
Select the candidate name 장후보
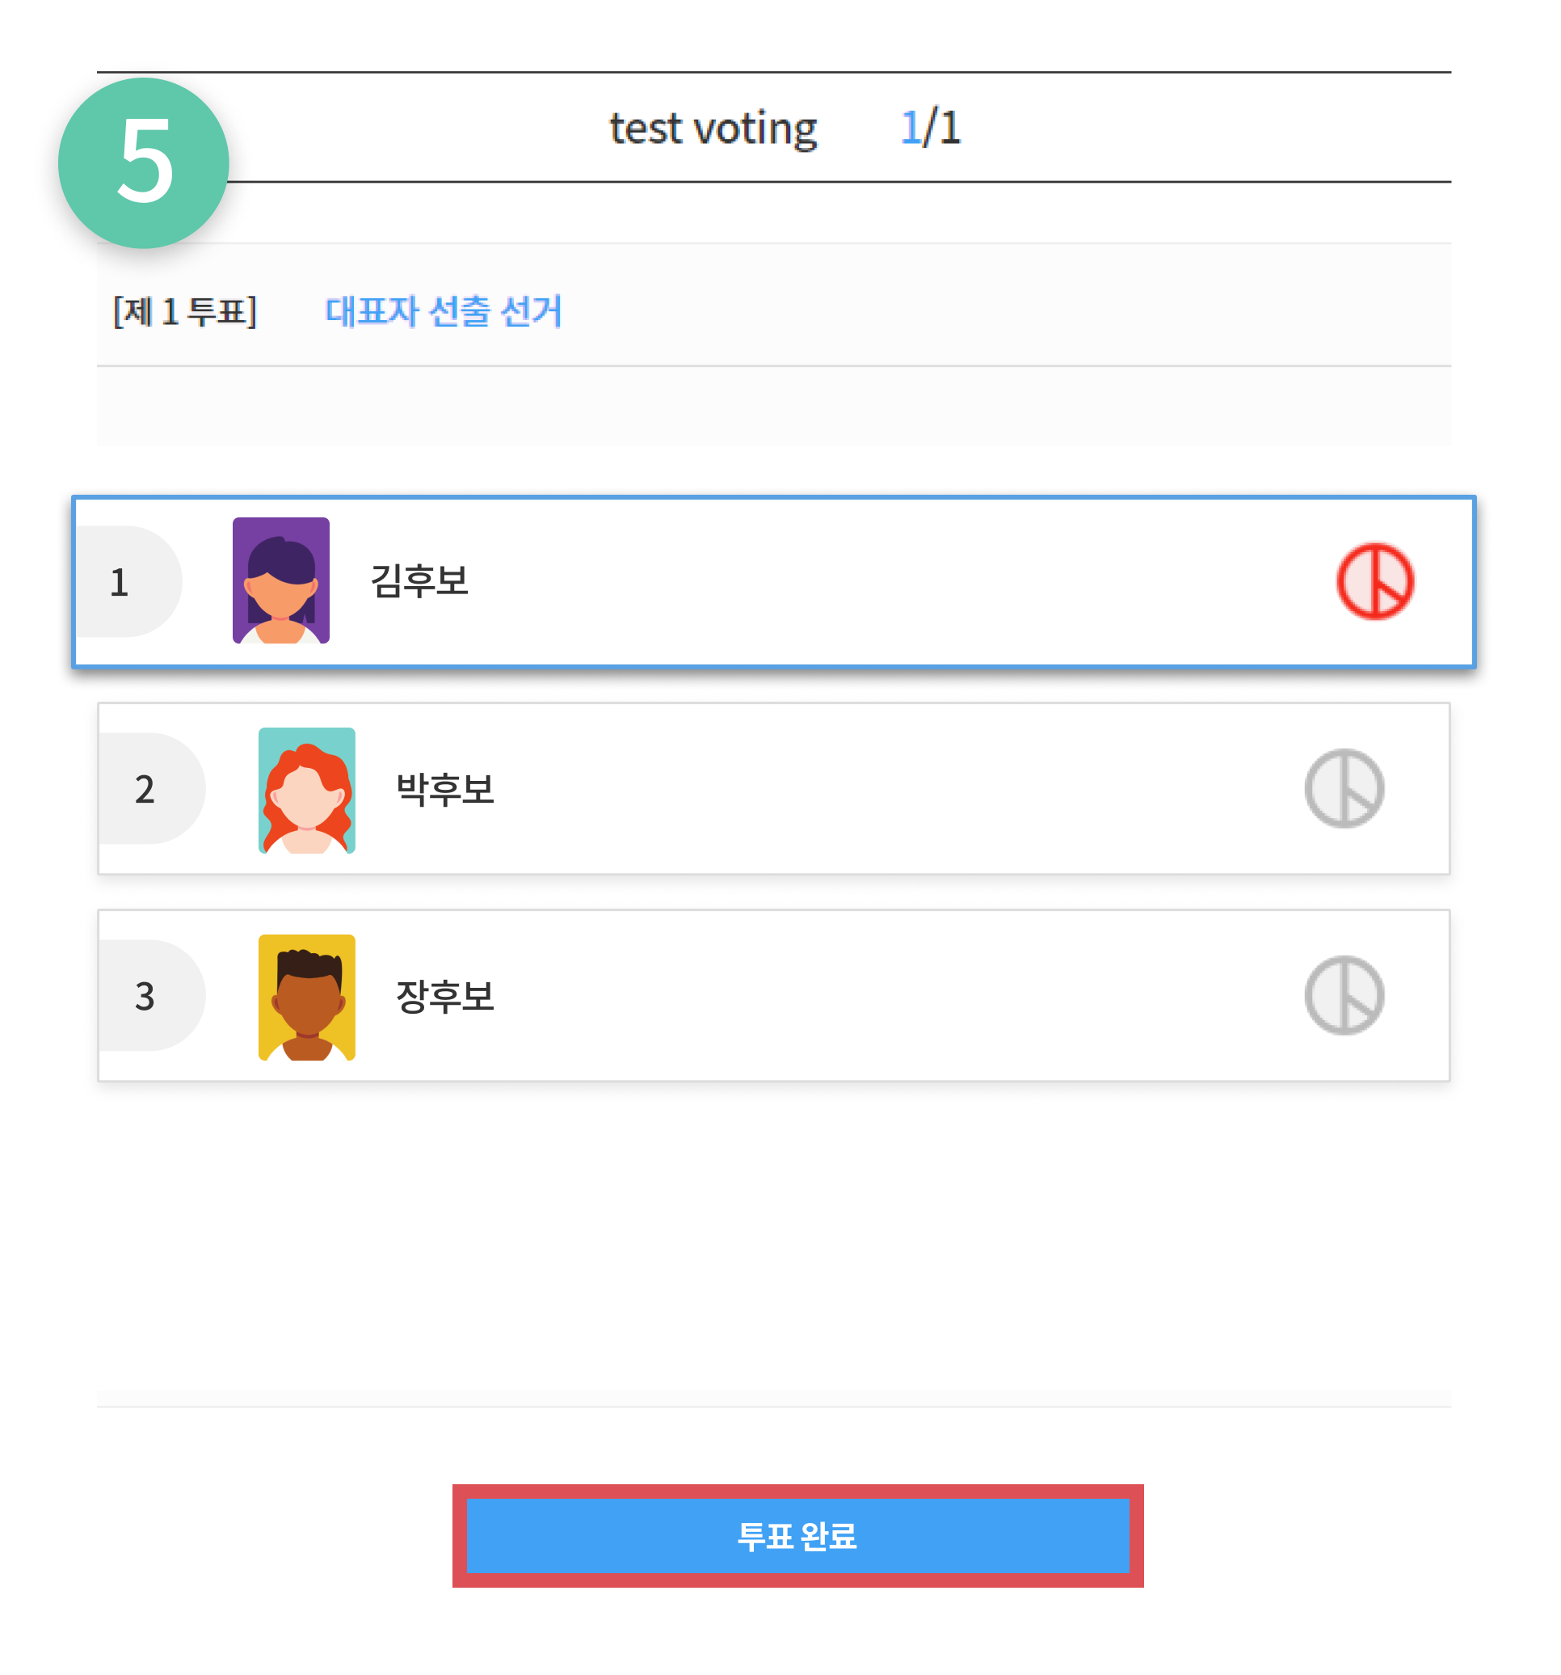click(444, 996)
